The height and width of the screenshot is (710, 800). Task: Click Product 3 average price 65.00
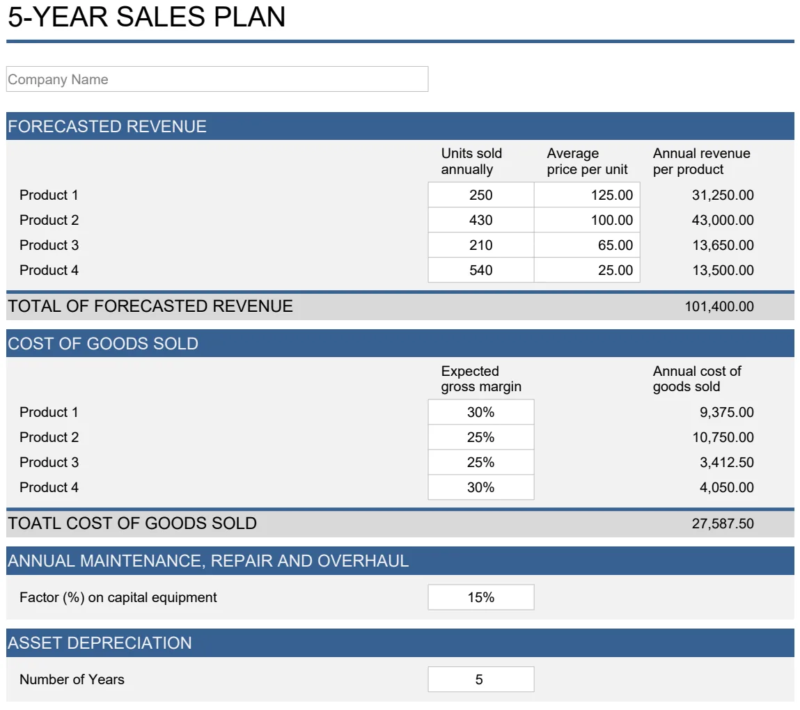tap(587, 245)
